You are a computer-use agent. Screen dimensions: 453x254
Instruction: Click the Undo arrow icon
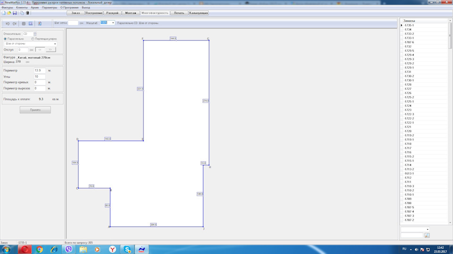pyautogui.click(x=8, y=24)
